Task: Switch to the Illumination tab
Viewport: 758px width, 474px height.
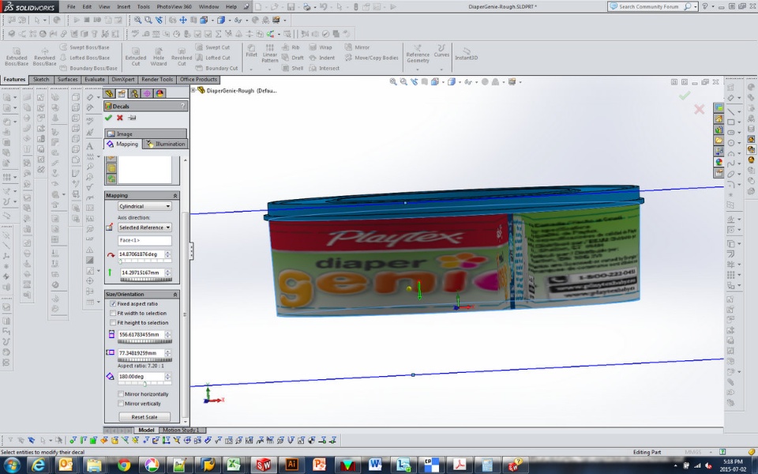Action: click(166, 144)
